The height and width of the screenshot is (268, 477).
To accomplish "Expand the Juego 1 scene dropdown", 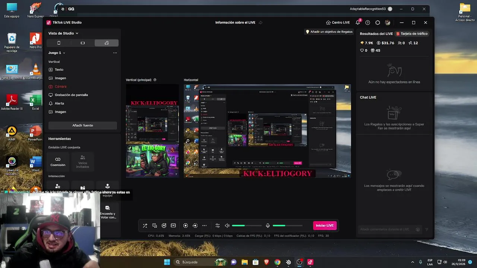I will (x=57, y=53).
